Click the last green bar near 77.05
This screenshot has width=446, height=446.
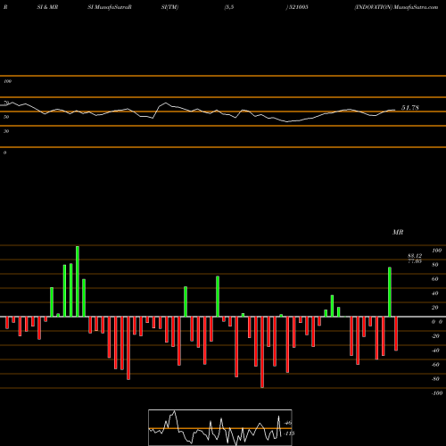(x=390, y=292)
